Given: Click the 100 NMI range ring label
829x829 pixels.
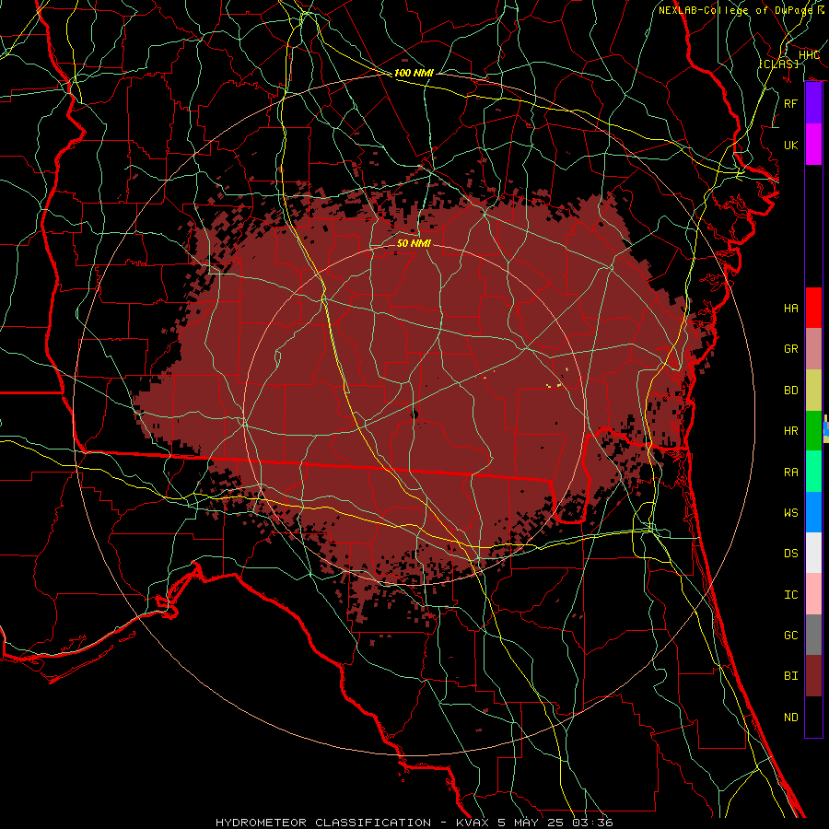Looking at the screenshot, I should click(x=414, y=73).
